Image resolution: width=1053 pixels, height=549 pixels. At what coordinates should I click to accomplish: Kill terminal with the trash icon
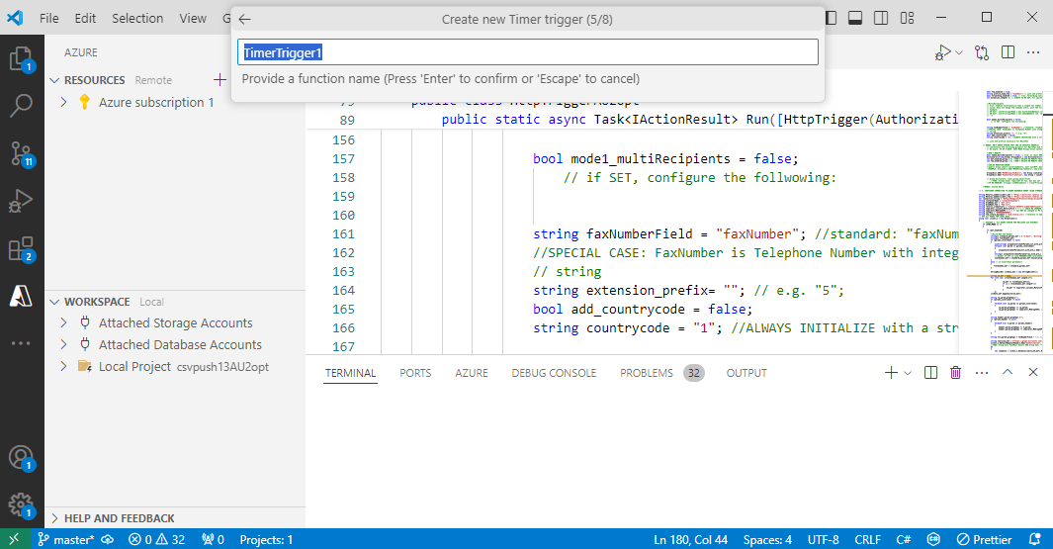tap(955, 373)
